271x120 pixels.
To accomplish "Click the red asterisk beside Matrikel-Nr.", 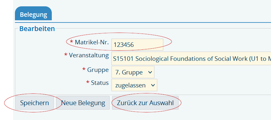I will pos(71,41).
